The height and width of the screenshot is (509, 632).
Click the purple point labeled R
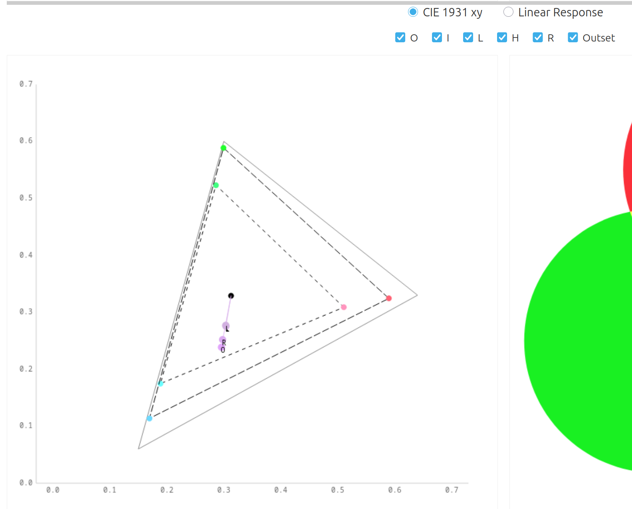click(222, 340)
